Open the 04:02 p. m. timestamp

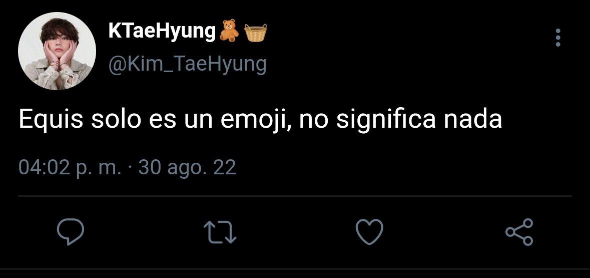click(70, 167)
